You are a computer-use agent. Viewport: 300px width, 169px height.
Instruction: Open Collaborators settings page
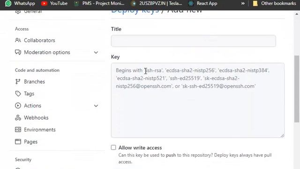pyautogui.click(x=39, y=40)
